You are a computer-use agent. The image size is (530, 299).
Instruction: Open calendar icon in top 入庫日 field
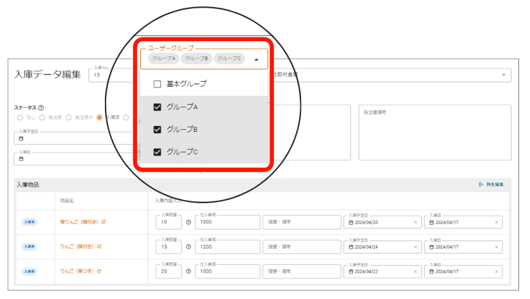21,159
